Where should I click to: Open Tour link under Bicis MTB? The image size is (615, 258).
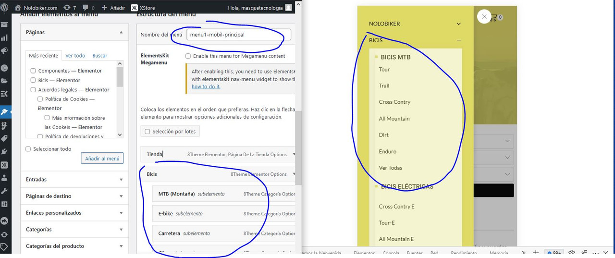[x=384, y=70]
